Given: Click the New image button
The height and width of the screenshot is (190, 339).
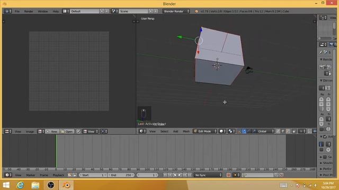Looking at the screenshot, I should 52,131.
